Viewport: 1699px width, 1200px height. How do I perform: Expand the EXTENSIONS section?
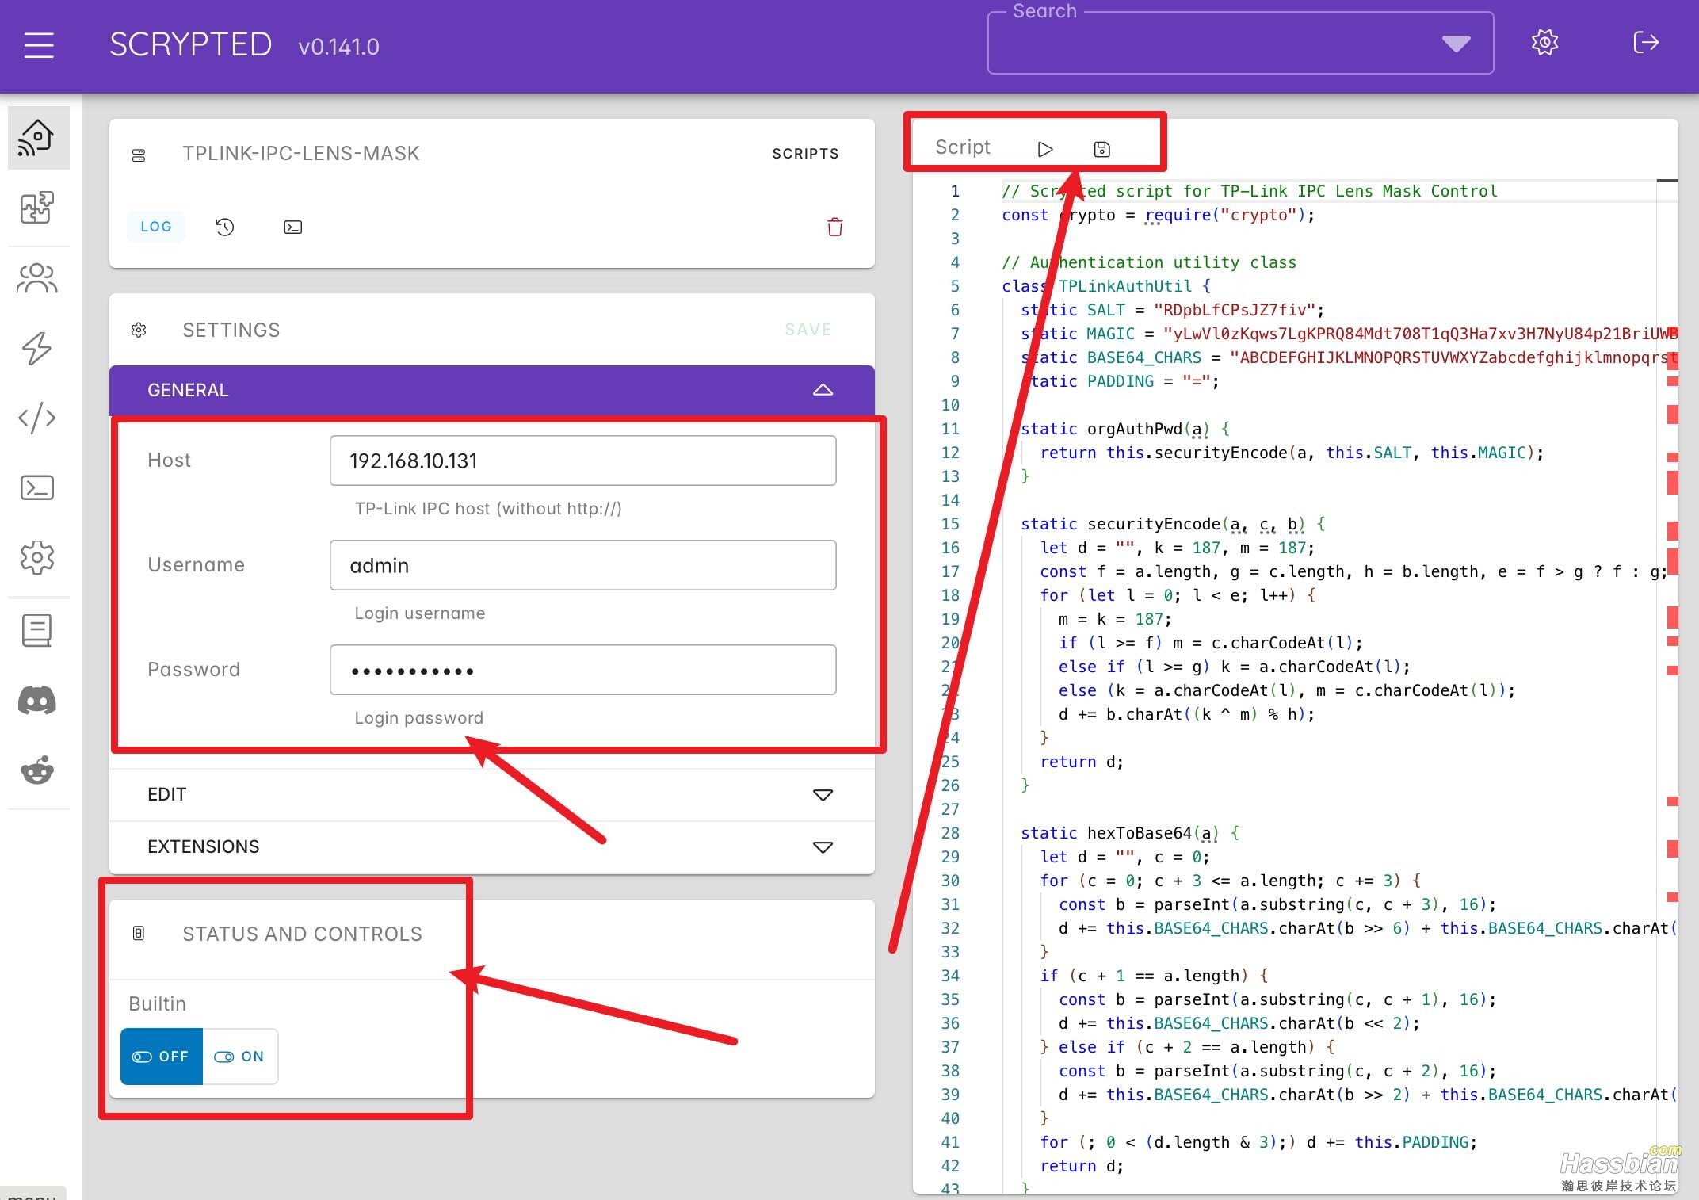coord(823,847)
